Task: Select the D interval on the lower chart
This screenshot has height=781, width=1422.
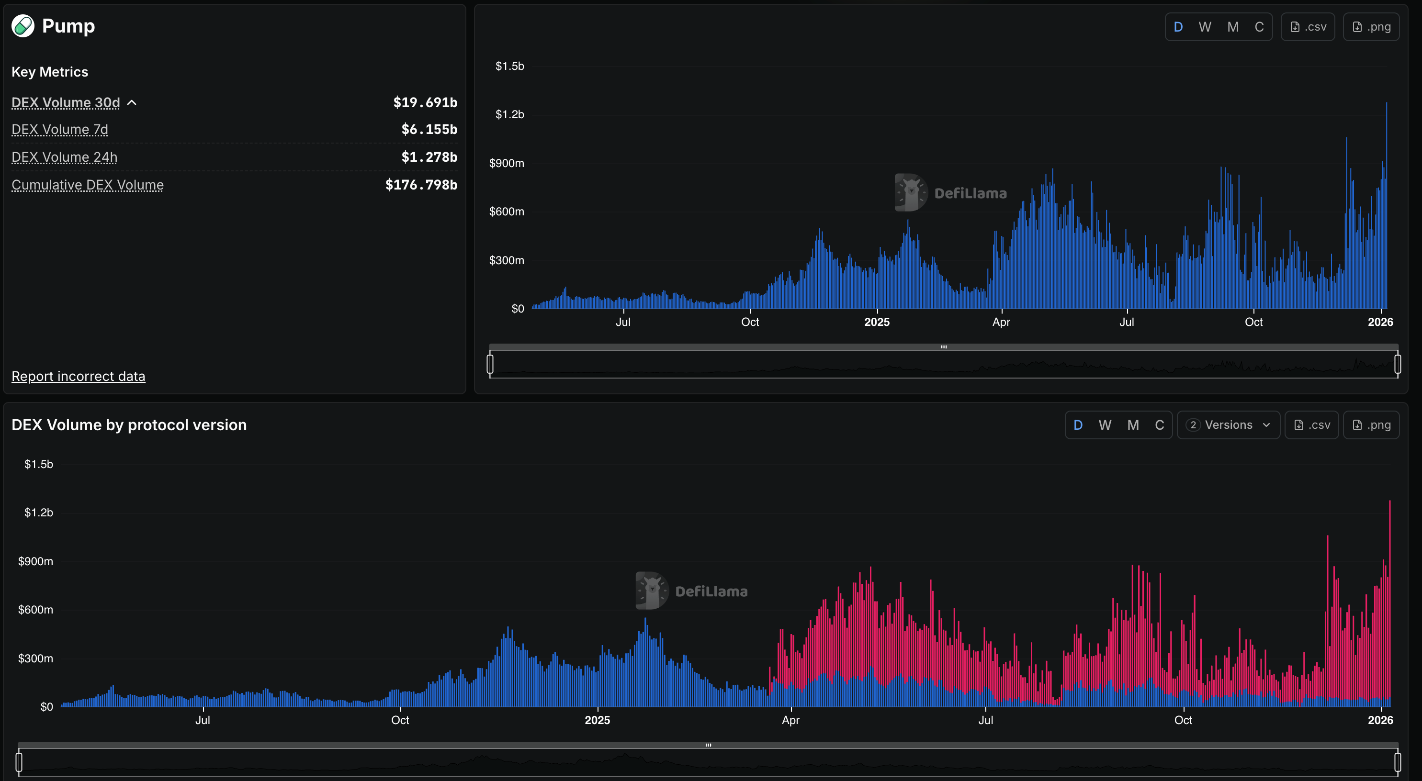Action: [x=1079, y=424]
